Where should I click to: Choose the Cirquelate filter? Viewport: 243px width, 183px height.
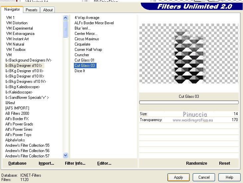pyautogui.click(x=82, y=44)
